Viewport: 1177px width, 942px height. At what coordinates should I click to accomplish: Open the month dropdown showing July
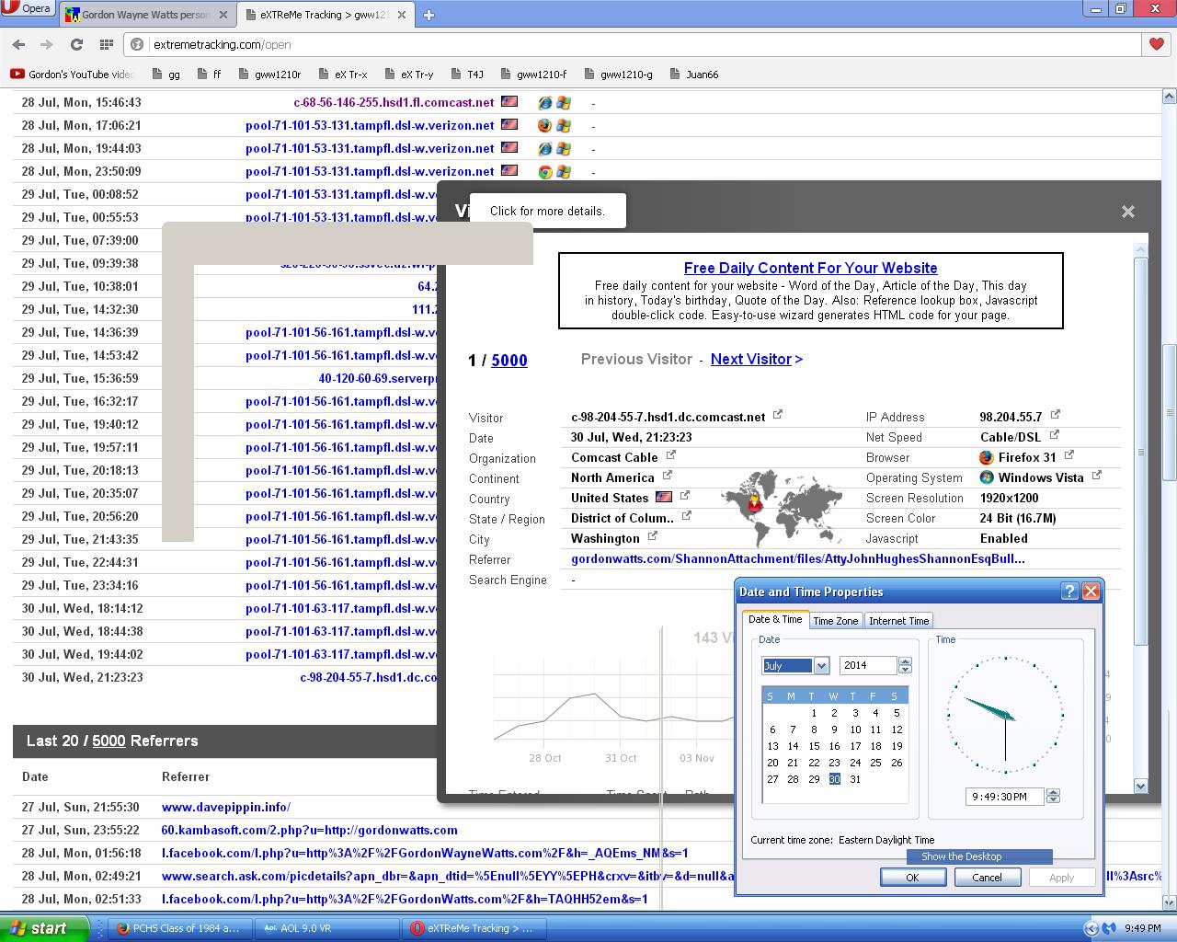(x=821, y=665)
